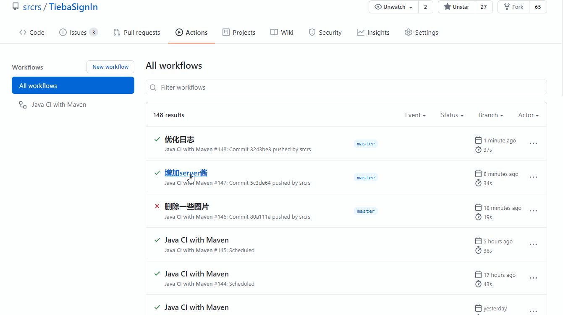Open the three-dot menu for run #148
The image size is (563, 315).
click(533, 143)
